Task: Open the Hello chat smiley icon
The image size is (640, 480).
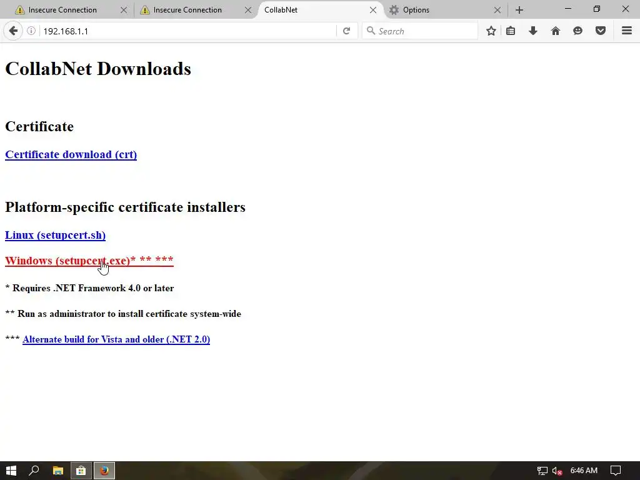Action: click(x=577, y=31)
